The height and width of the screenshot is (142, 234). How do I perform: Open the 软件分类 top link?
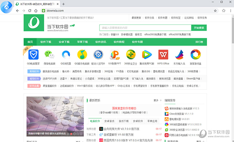coord(149,18)
